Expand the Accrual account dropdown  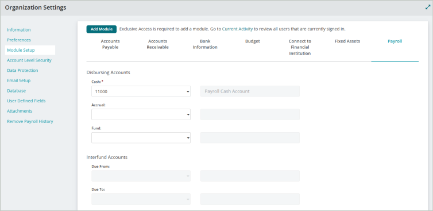pos(141,114)
